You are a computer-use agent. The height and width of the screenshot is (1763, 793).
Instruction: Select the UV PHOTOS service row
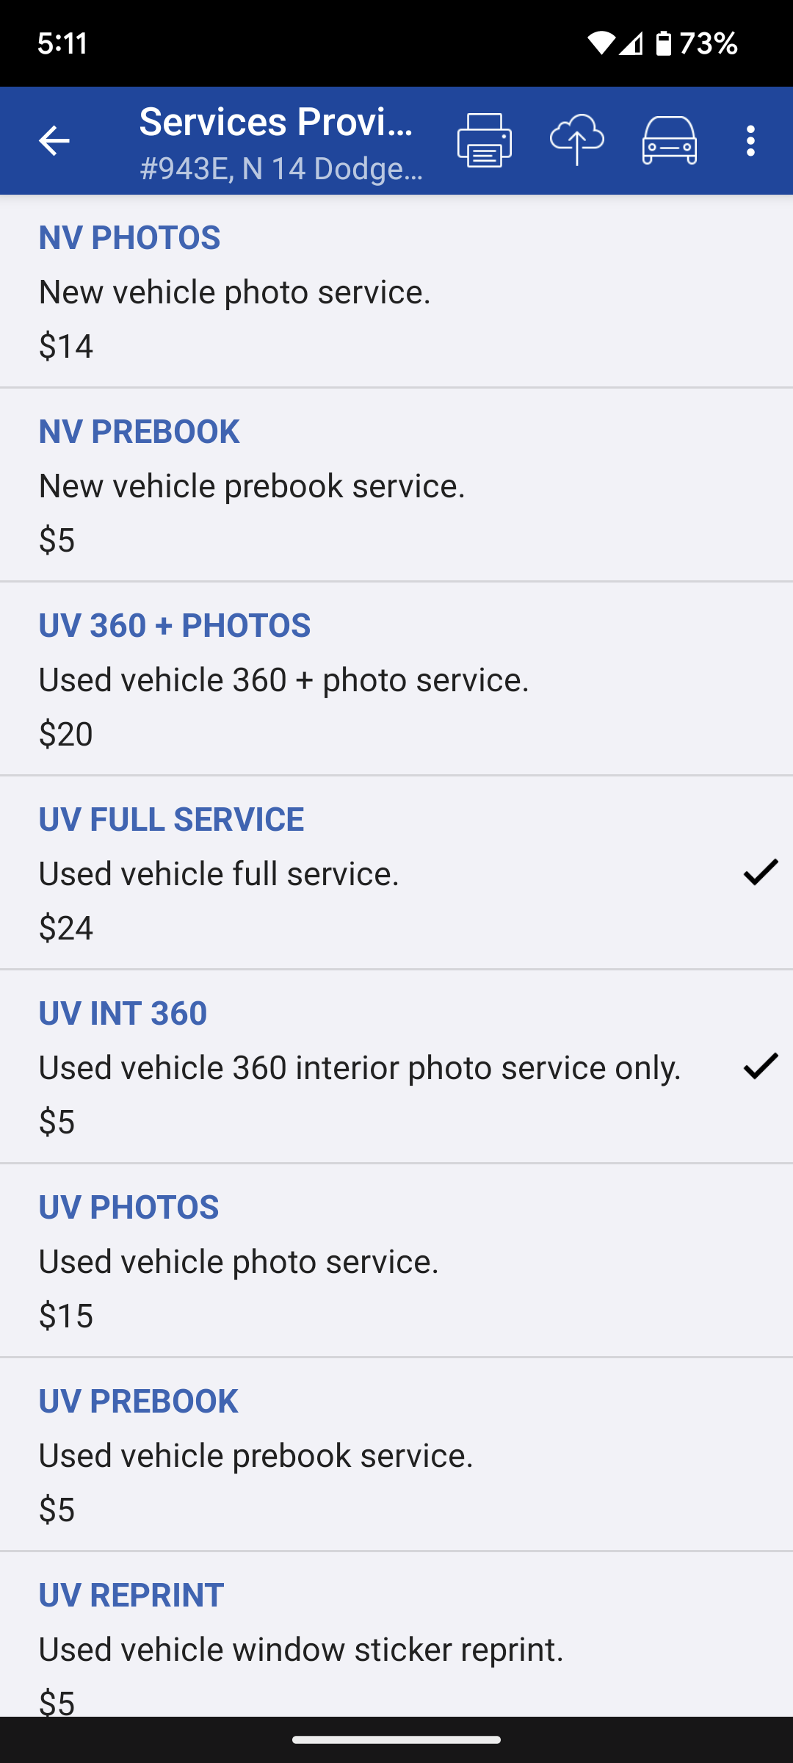click(x=396, y=1261)
